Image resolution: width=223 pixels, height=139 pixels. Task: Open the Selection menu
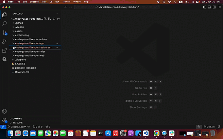click(x=34, y=2)
